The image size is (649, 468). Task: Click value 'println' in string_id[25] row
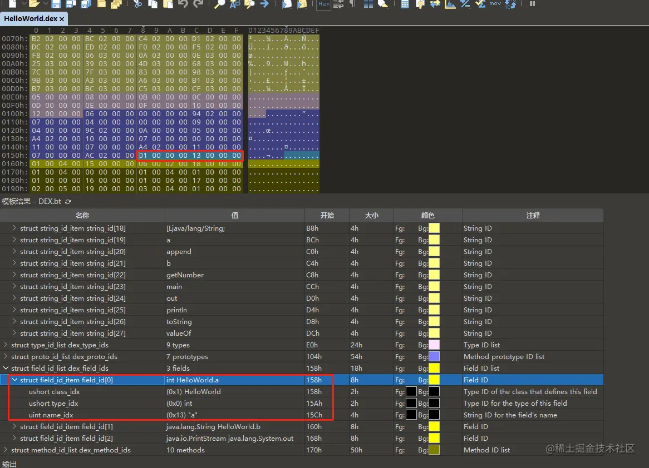tap(177, 310)
